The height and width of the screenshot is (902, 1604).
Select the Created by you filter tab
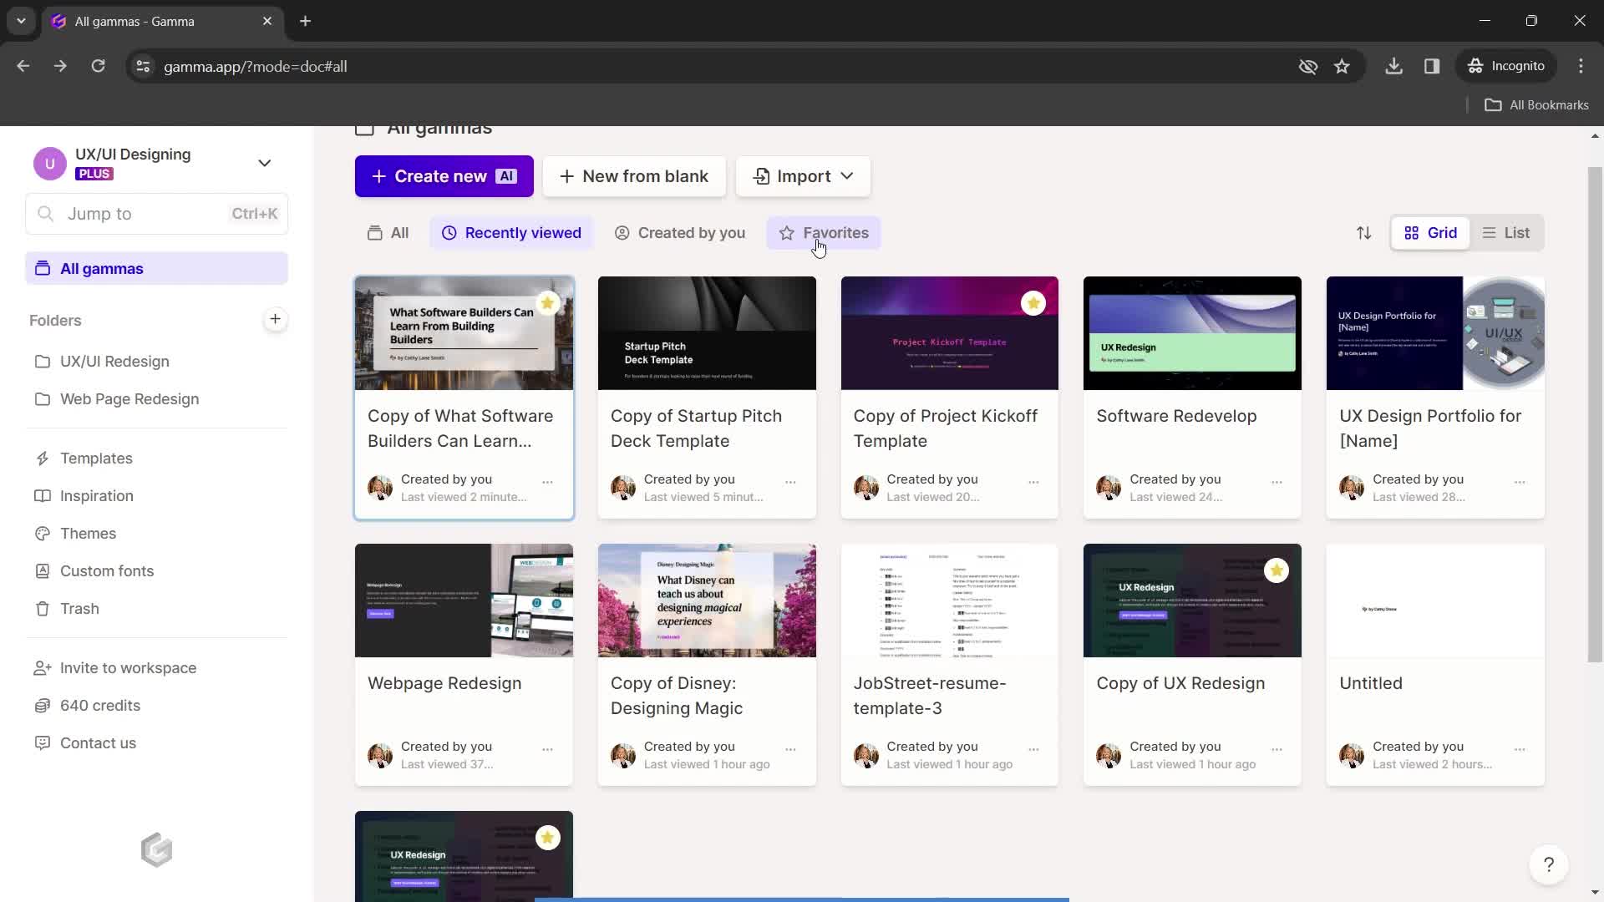(x=679, y=233)
